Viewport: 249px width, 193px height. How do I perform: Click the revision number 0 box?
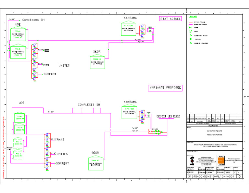pos(240,176)
